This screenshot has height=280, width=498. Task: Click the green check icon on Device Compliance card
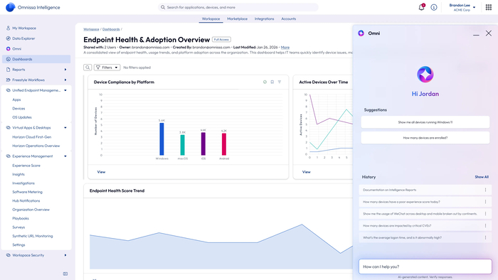click(265, 82)
